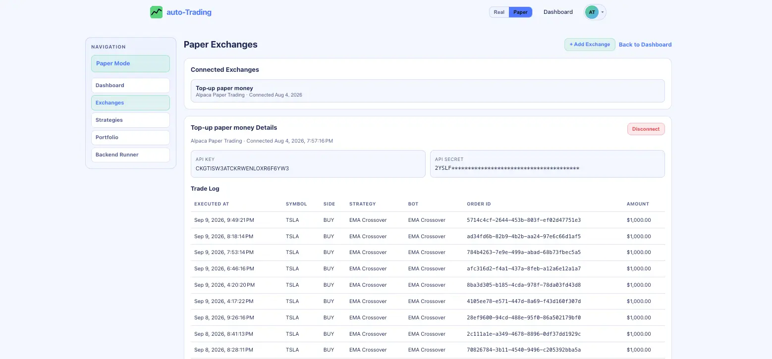Click the Paper Exchanges page heading
The width and height of the screenshot is (772, 359).
click(221, 45)
